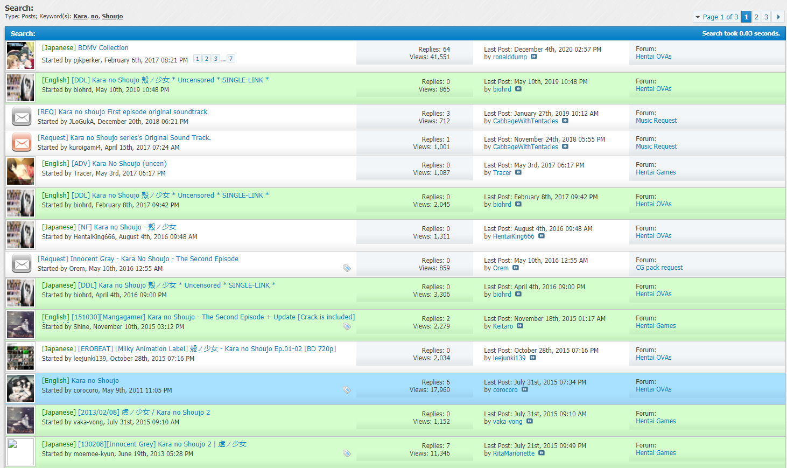Go to last post icon next to Tracer

point(518,172)
